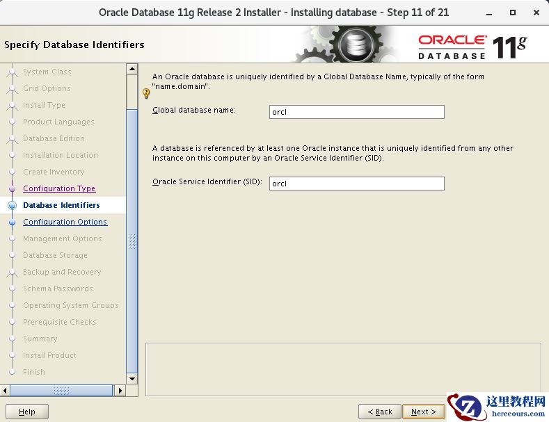This screenshot has height=422, width=549.
Task: Click the Product Languages step text
Action: tap(58, 122)
